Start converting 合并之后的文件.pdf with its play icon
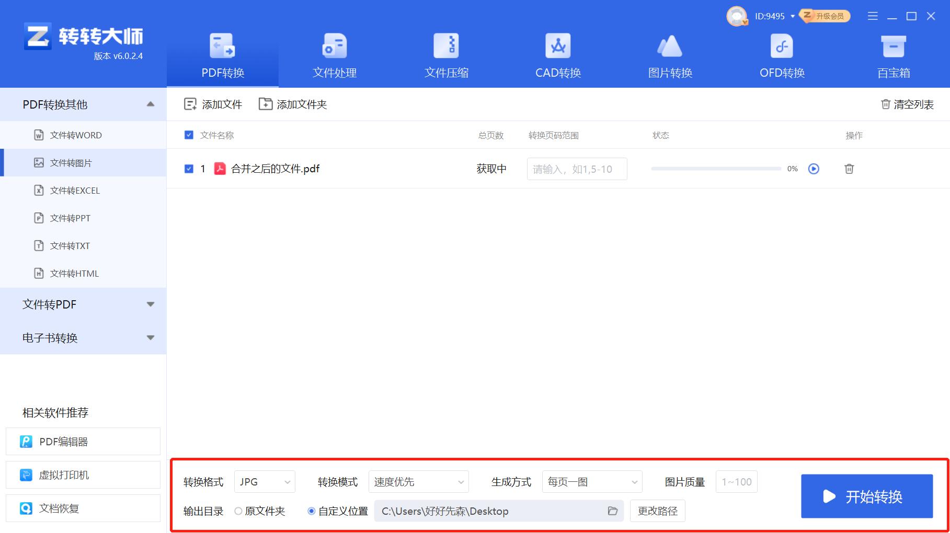The height and width of the screenshot is (533, 950). point(813,169)
